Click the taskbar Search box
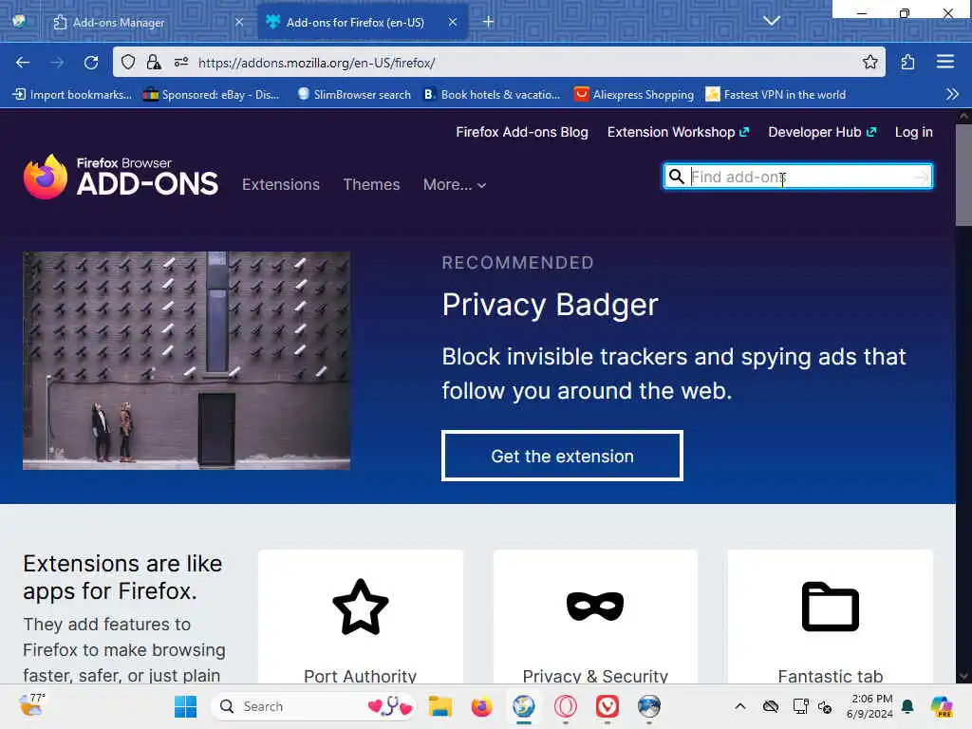 [313, 706]
